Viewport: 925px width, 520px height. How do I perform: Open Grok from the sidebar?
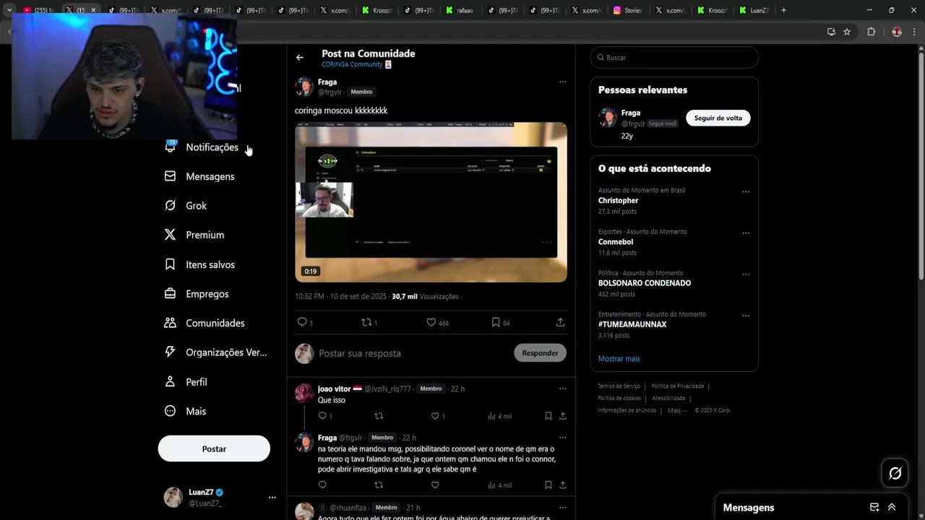click(186, 206)
